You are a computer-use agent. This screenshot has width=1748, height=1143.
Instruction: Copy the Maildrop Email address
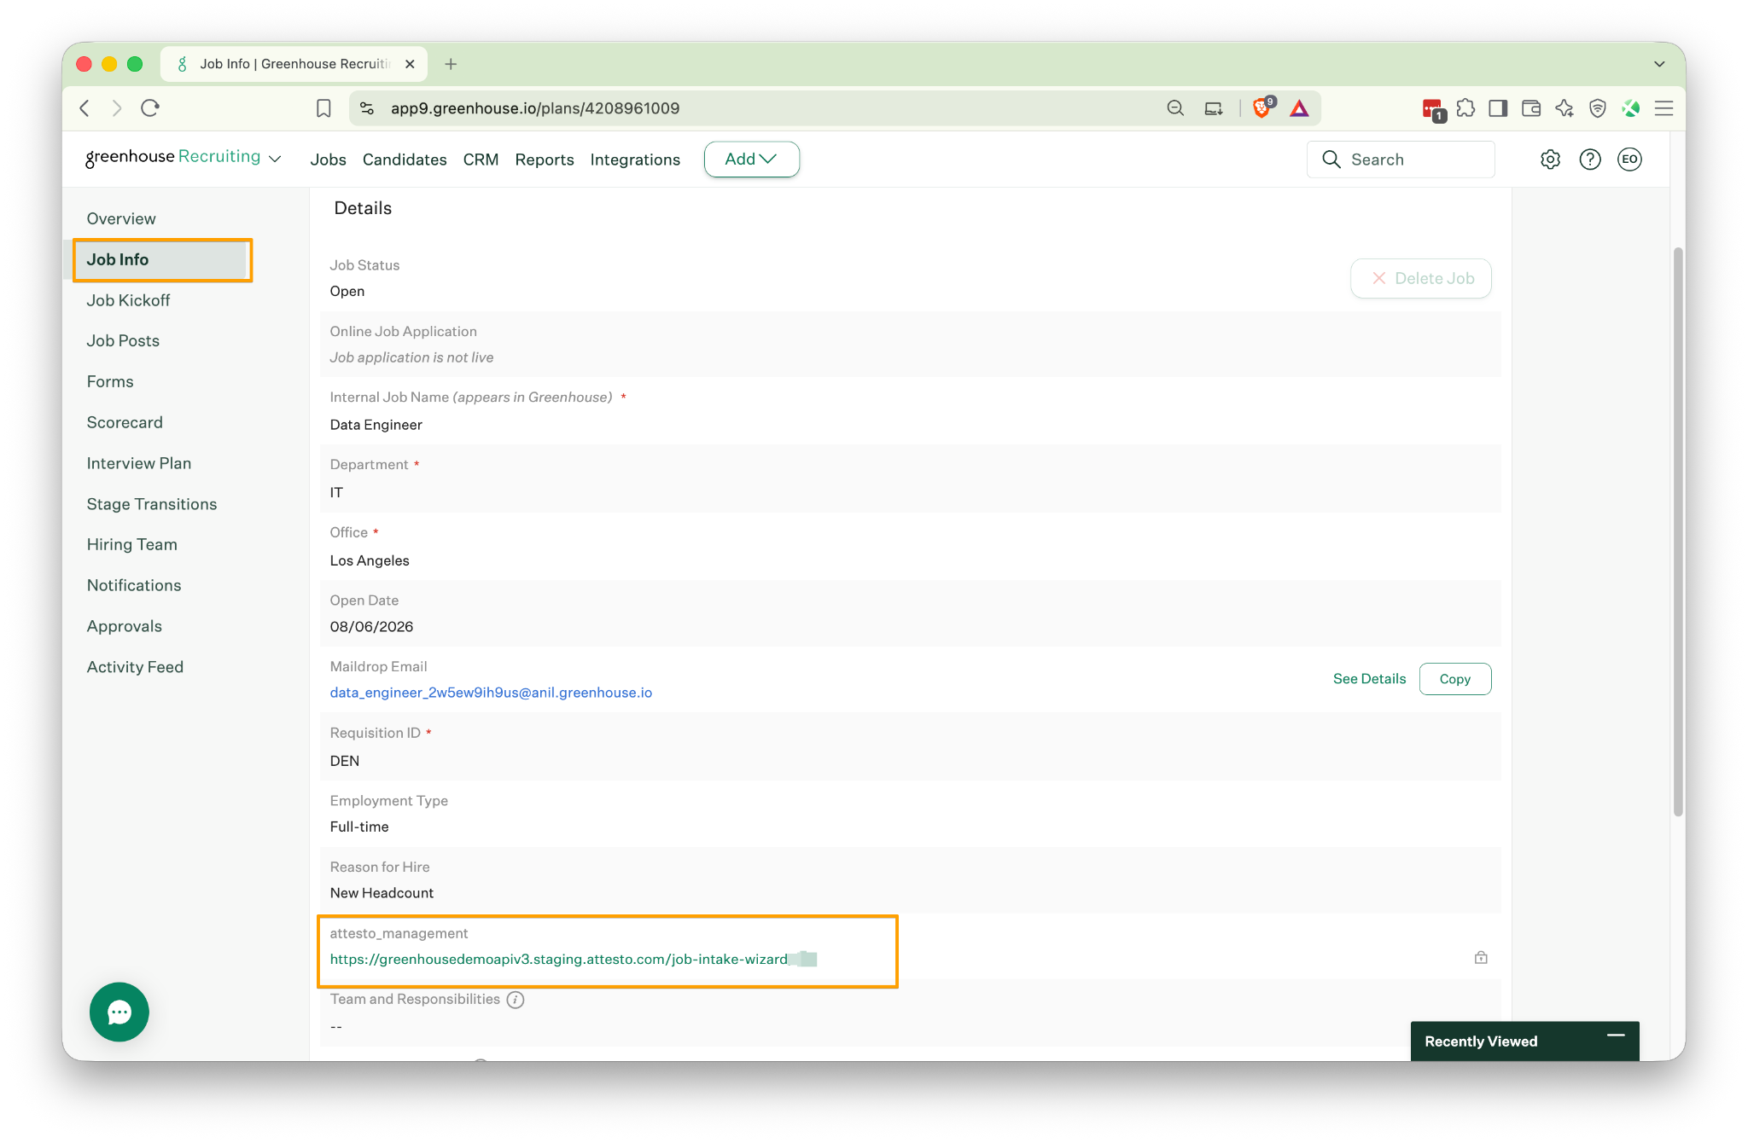click(1455, 679)
